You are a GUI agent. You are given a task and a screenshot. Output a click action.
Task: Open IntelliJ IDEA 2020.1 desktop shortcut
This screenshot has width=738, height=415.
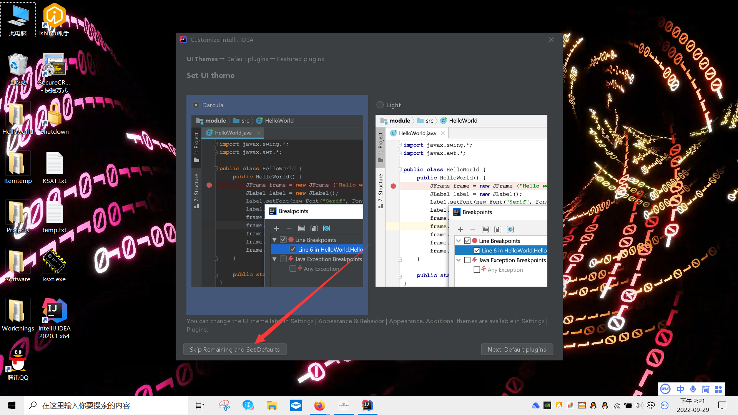pyautogui.click(x=54, y=311)
